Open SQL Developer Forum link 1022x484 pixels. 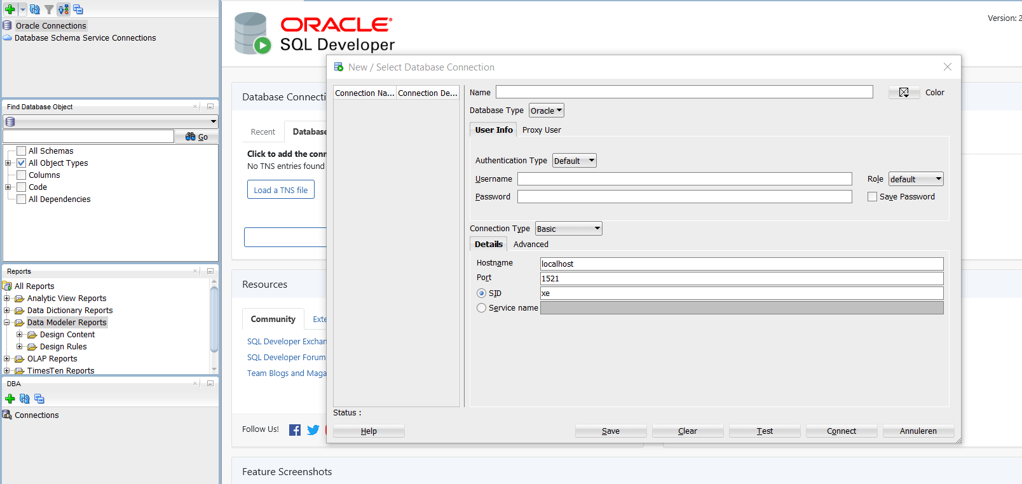coord(287,358)
